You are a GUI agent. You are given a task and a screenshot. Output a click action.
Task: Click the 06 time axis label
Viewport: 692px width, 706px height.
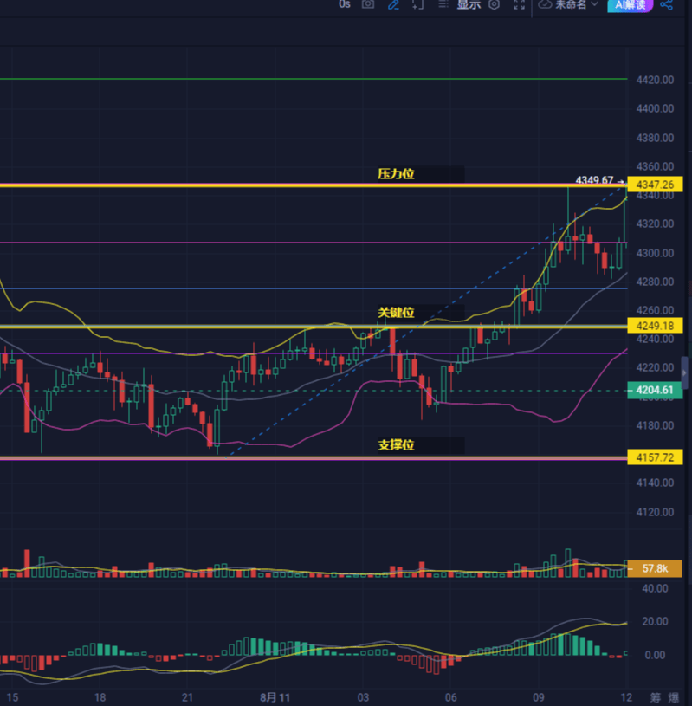[x=450, y=697]
